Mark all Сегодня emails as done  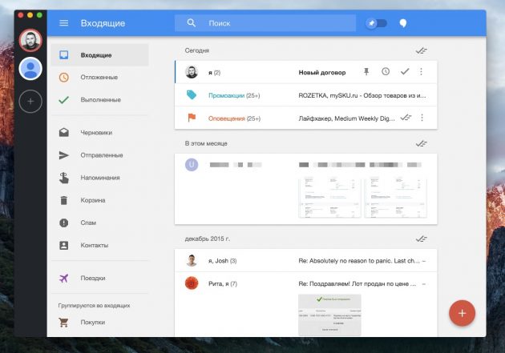click(421, 50)
